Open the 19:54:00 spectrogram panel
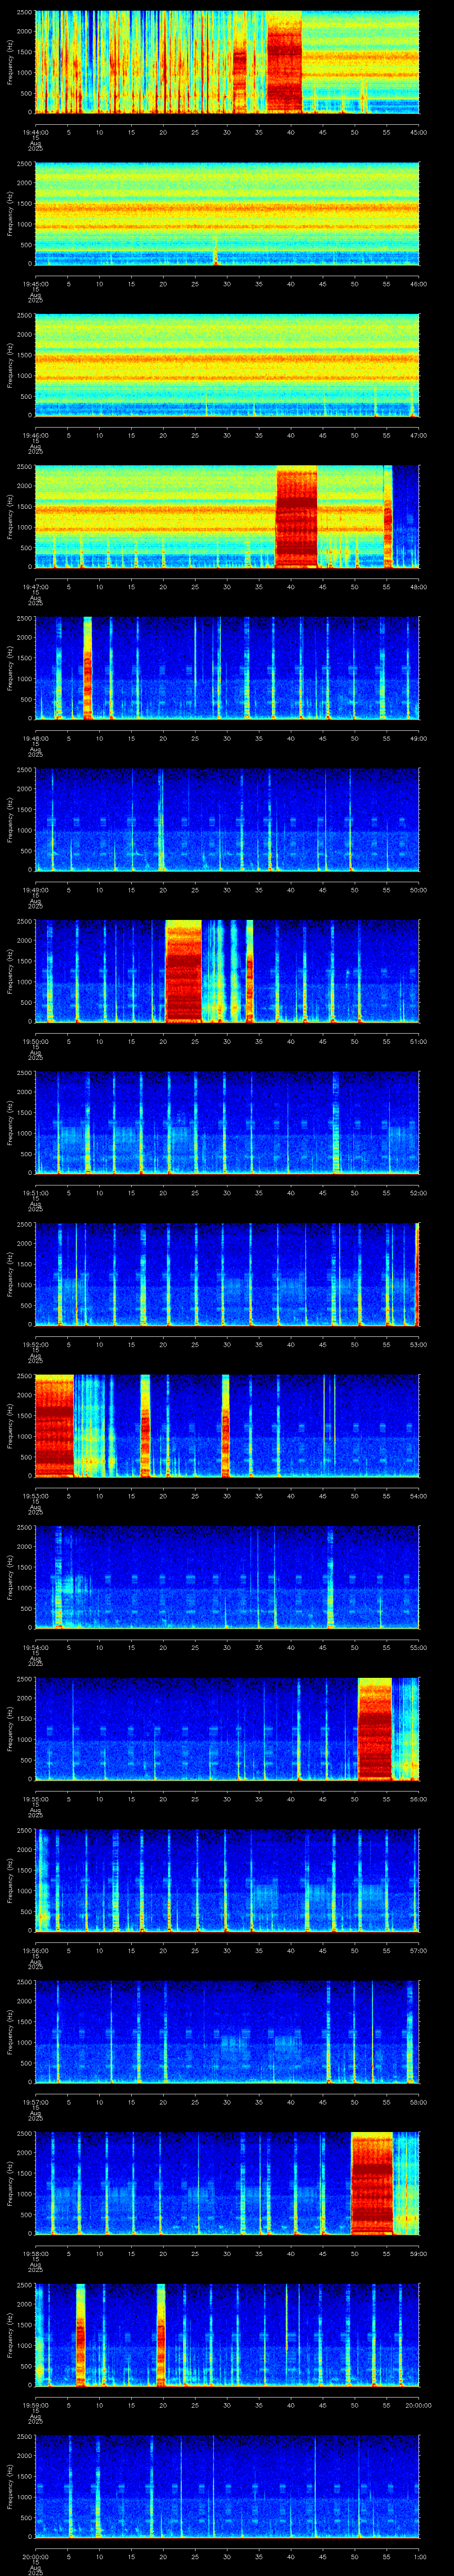The width and height of the screenshot is (454, 2576). (227, 1577)
